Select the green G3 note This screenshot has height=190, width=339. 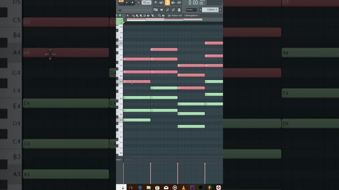[x=191, y=126]
